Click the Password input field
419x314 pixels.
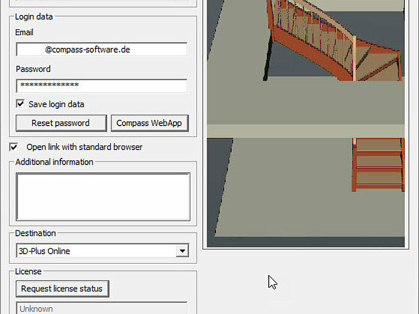click(x=102, y=86)
